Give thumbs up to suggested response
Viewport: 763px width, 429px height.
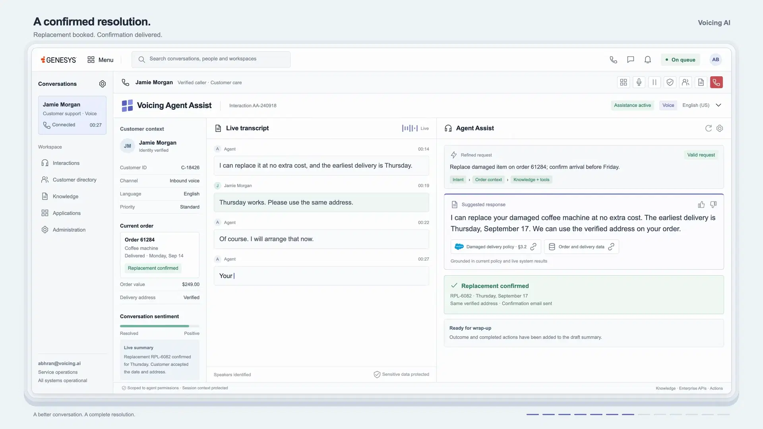point(701,205)
